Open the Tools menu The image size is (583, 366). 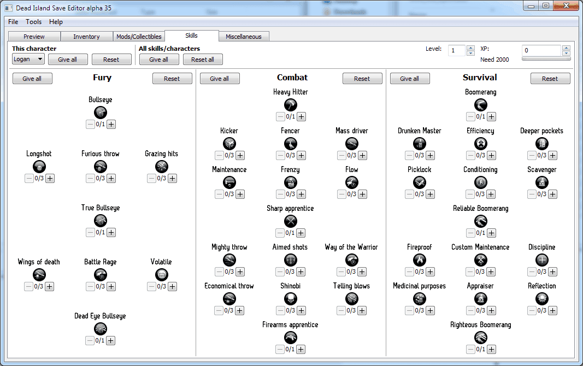(33, 22)
